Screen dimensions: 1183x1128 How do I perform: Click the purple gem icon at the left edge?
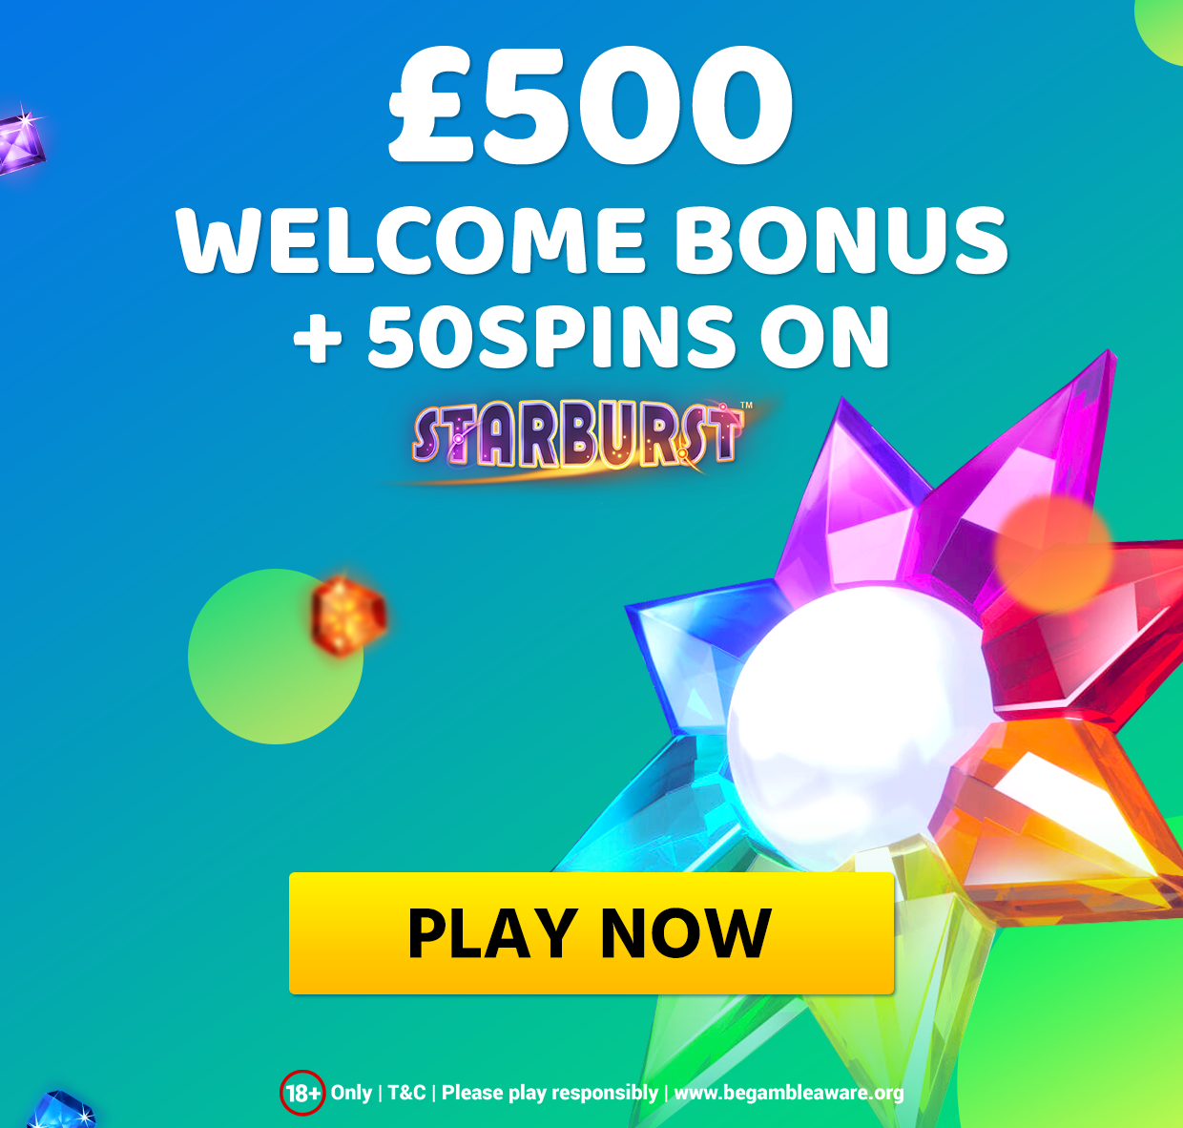pyautogui.click(x=21, y=142)
